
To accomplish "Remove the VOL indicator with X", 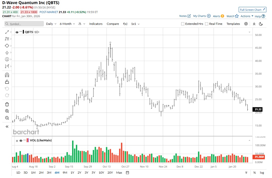I will 17,141.
